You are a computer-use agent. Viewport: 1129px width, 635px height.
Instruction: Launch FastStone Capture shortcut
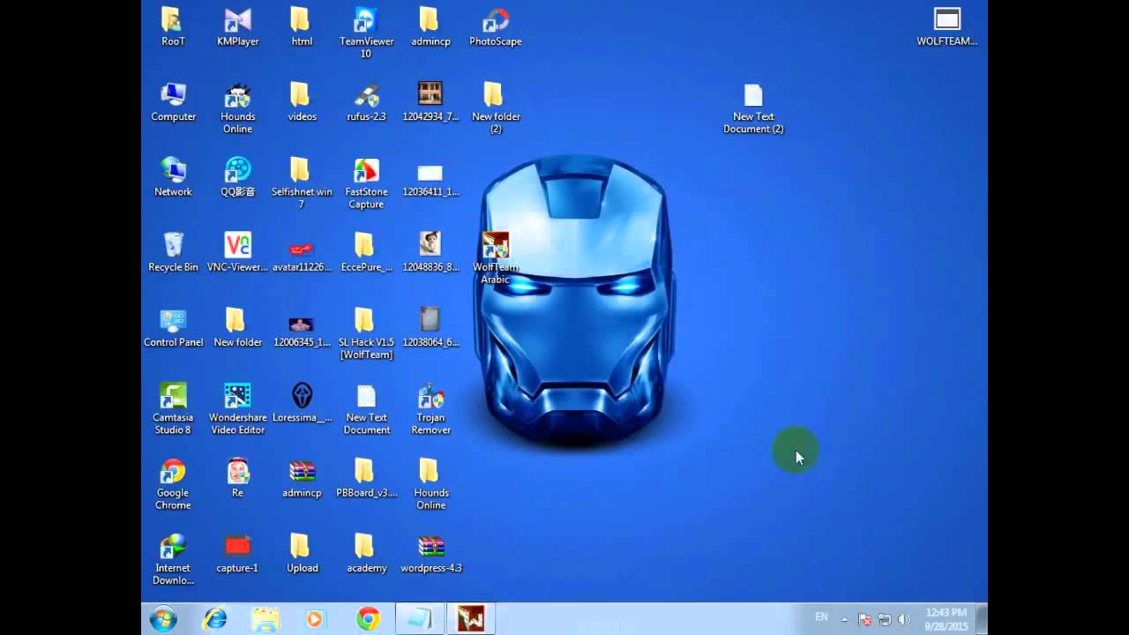click(366, 183)
